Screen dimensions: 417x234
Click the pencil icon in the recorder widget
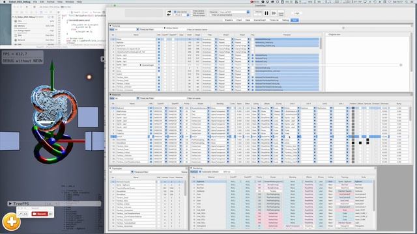coord(20,214)
